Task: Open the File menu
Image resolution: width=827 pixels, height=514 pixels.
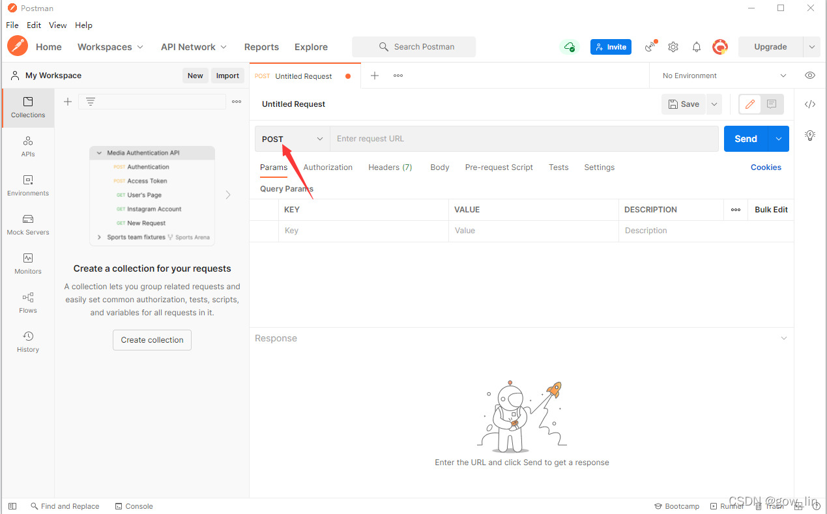Action: pos(12,25)
